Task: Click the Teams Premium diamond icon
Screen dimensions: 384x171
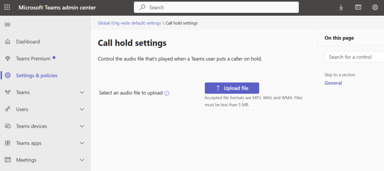Action: click(8, 58)
